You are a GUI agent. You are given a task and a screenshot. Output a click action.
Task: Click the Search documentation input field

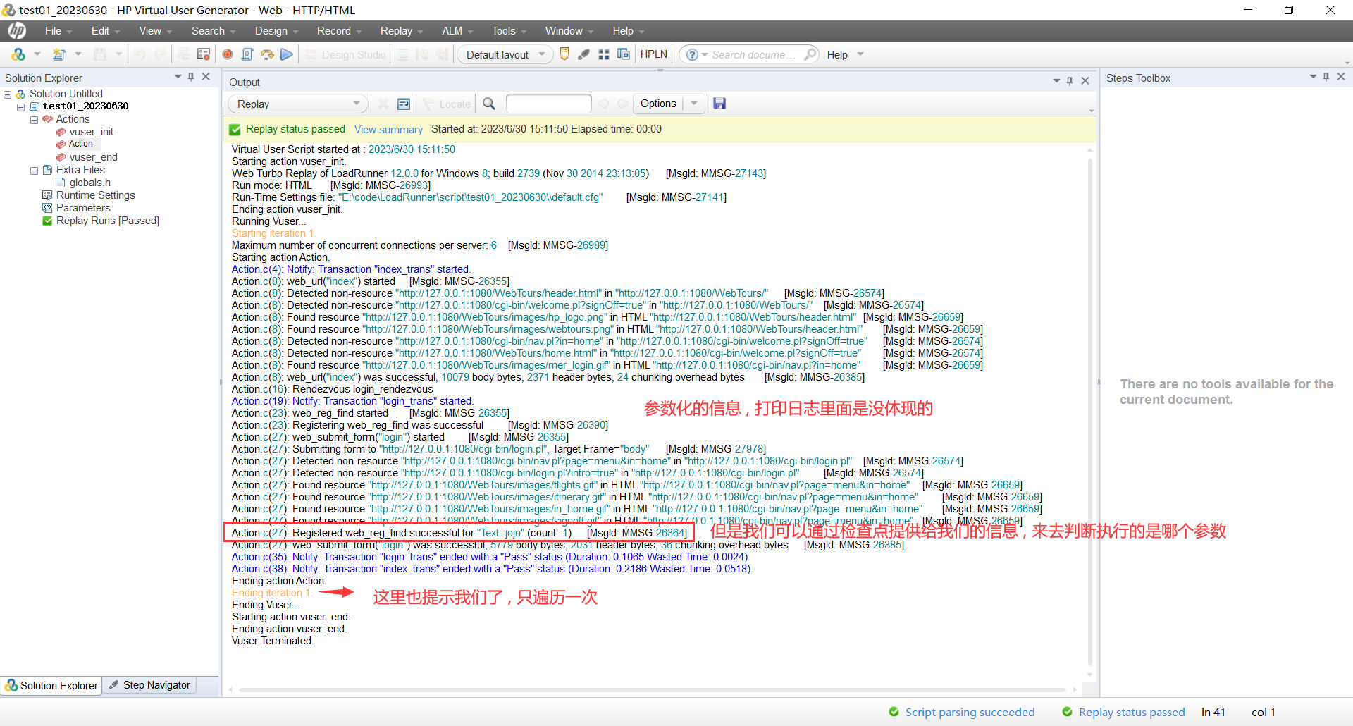pos(754,54)
